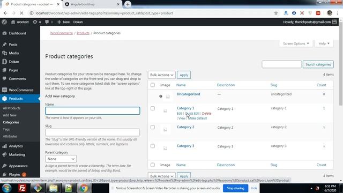Image resolution: width=343 pixels, height=193 pixels.
Task: Open the Uncategorized category
Action: point(188,94)
